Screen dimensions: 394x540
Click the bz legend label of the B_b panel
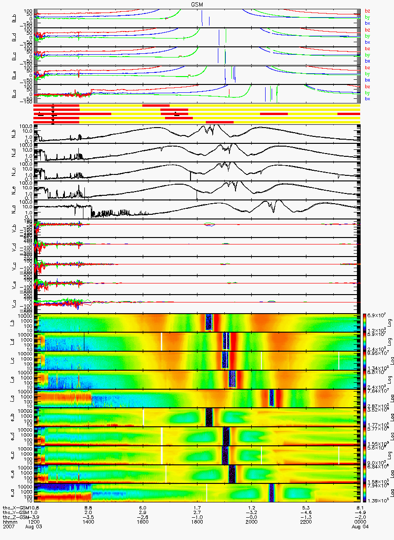pyautogui.click(x=367, y=11)
